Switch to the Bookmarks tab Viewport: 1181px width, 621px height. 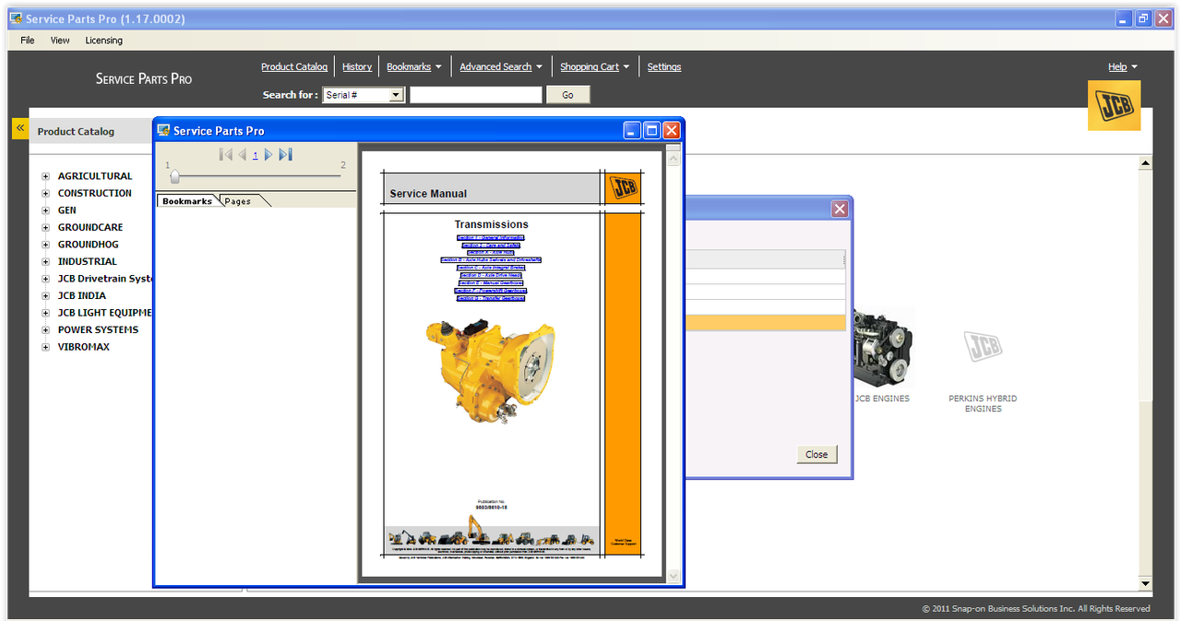click(x=187, y=200)
